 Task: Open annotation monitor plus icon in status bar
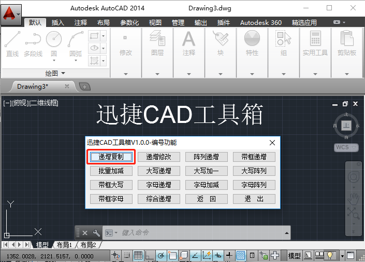pyautogui.click(x=275, y=255)
